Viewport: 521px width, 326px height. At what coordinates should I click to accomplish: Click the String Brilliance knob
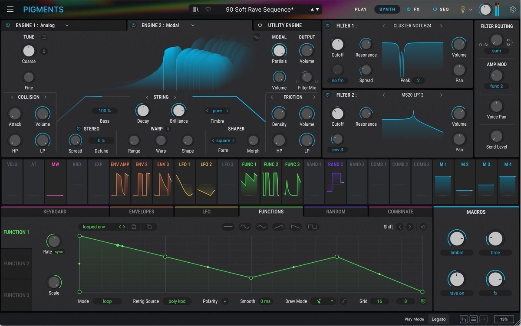pyautogui.click(x=178, y=111)
